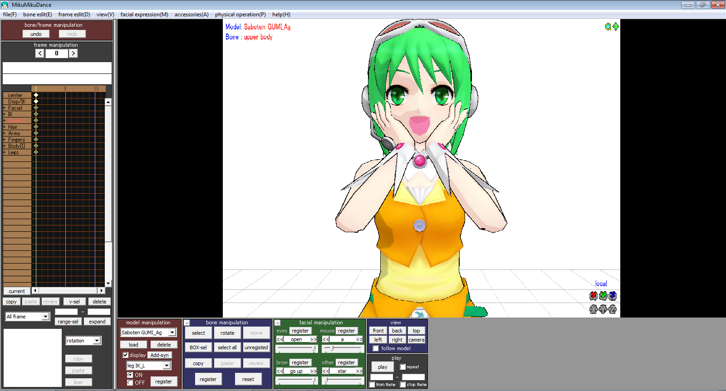
Task: Open the Saboten GUMI_Ag model dropdown
Action: click(x=172, y=332)
